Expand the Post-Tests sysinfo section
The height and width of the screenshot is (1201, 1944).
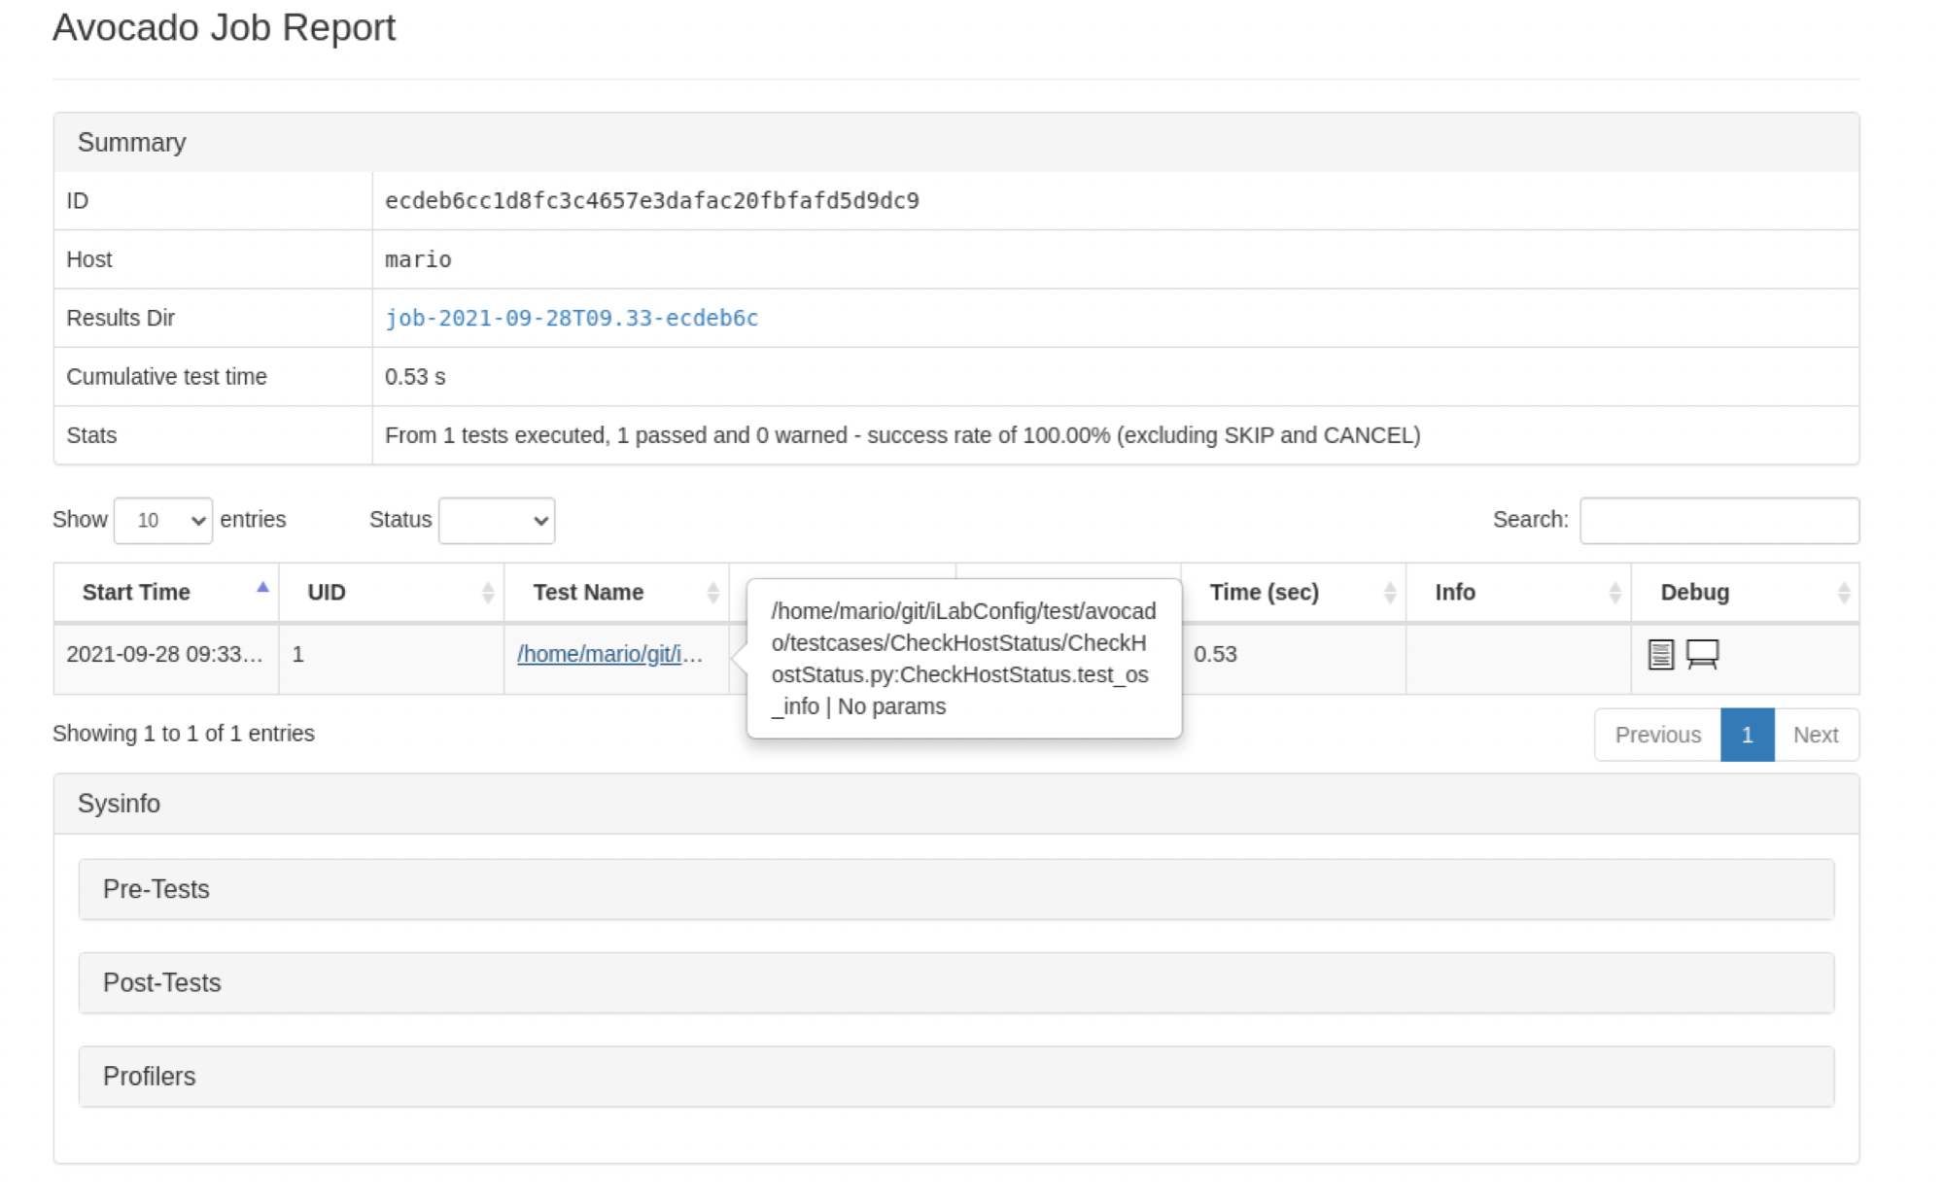(x=161, y=982)
